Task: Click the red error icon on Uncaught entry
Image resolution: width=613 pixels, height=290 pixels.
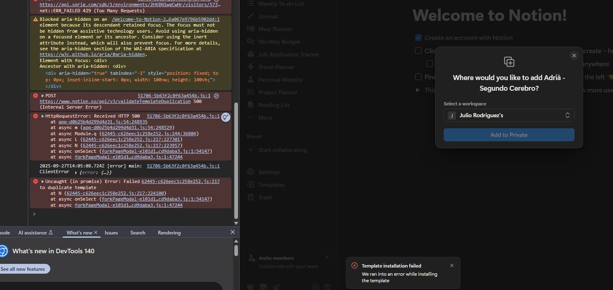Action: [35, 181]
